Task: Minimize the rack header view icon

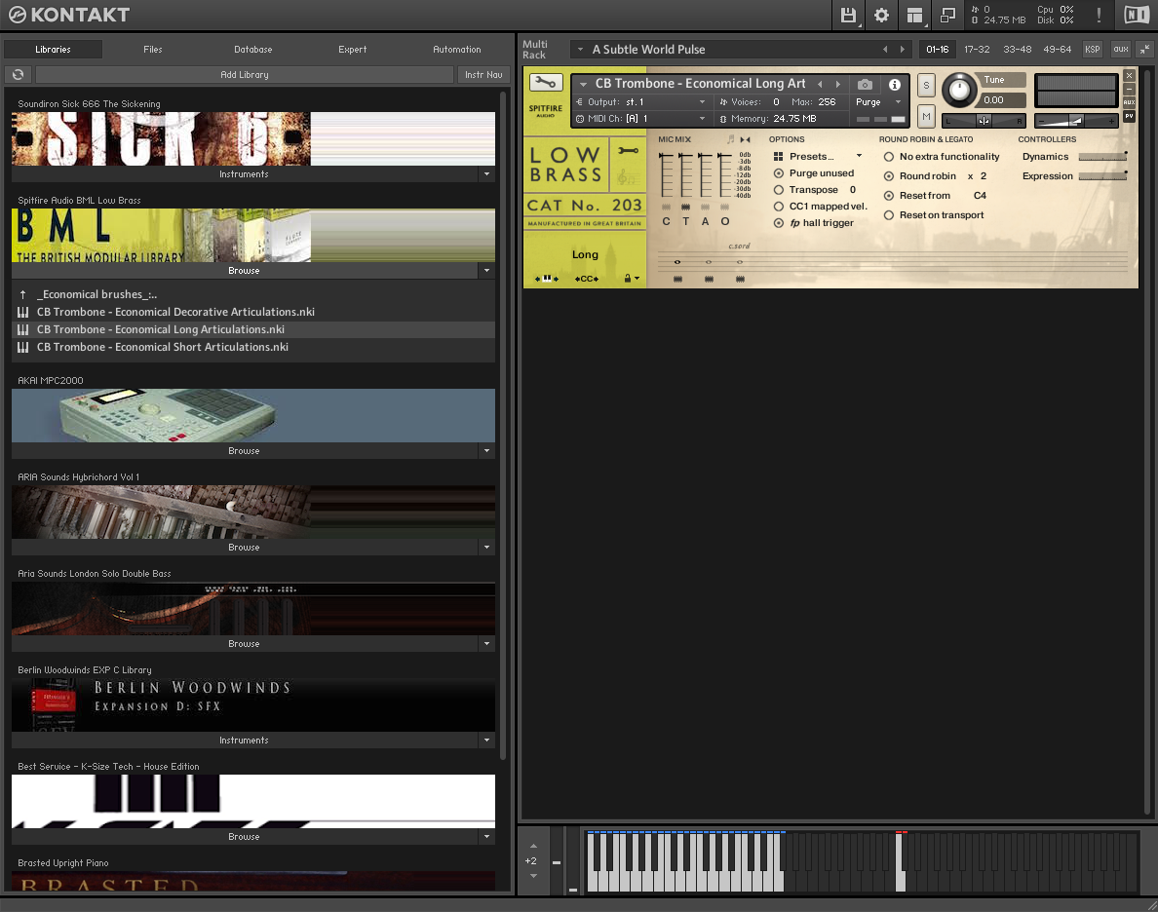Action: click(1144, 50)
